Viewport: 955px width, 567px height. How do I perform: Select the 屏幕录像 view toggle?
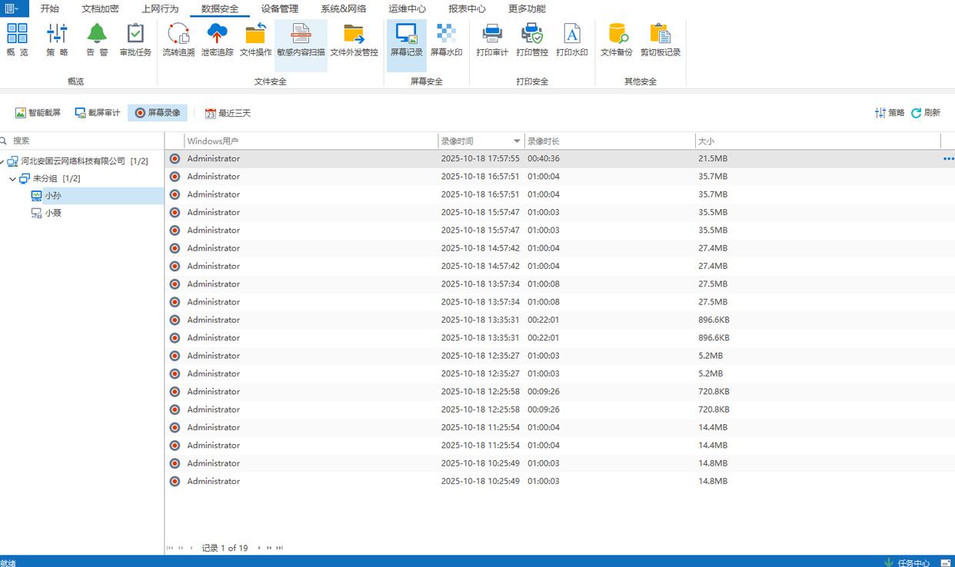point(158,113)
